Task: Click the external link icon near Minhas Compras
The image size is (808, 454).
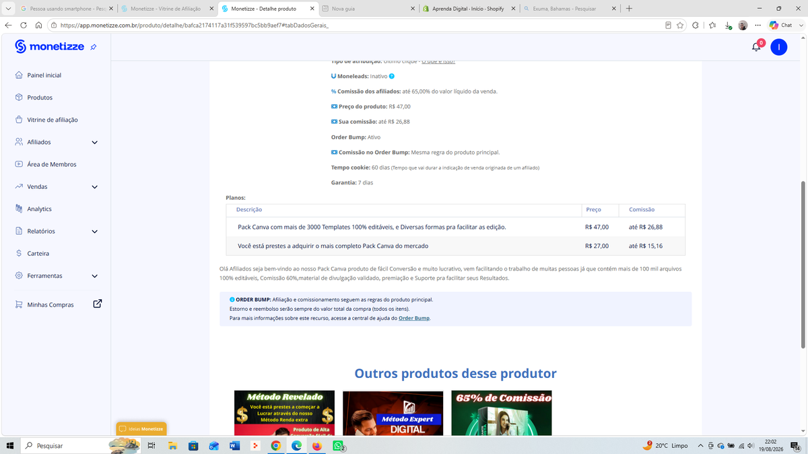Action: coord(97,304)
